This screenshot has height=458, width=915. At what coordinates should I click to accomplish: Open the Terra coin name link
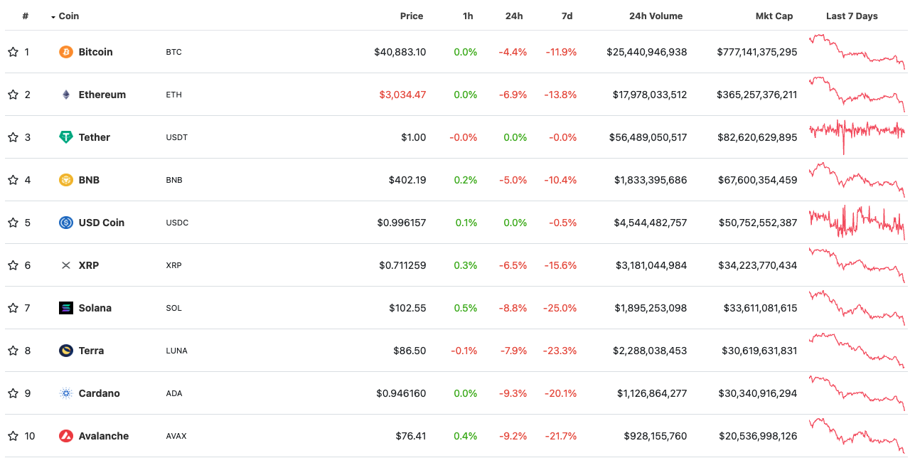coord(91,351)
